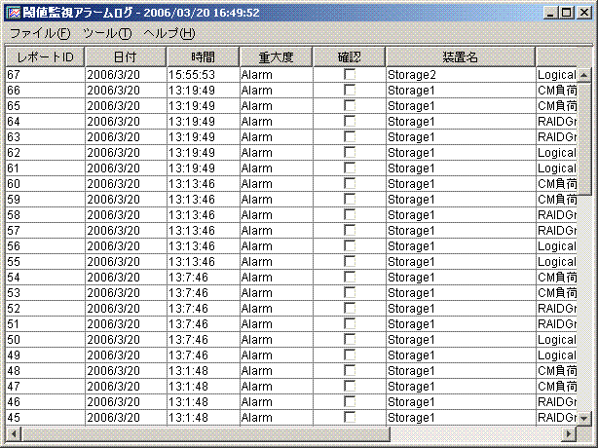Sort by 確認 column header
Viewport: 598px width, 448px height.
coord(349,57)
